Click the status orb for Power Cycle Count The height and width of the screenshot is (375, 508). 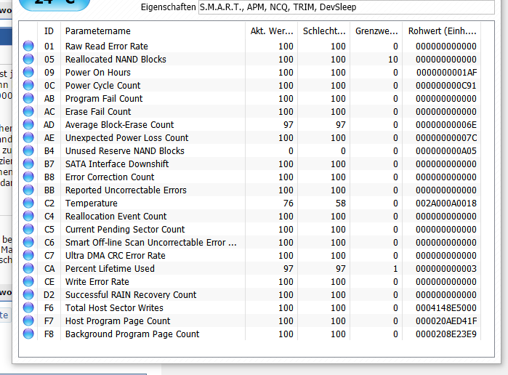click(x=28, y=85)
